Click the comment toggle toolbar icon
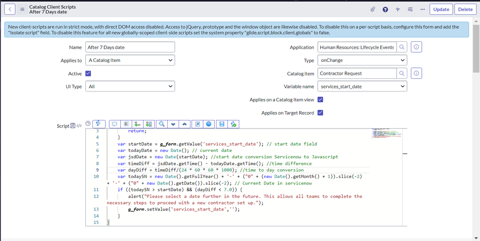The image size is (480, 241). click(x=115, y=124)
